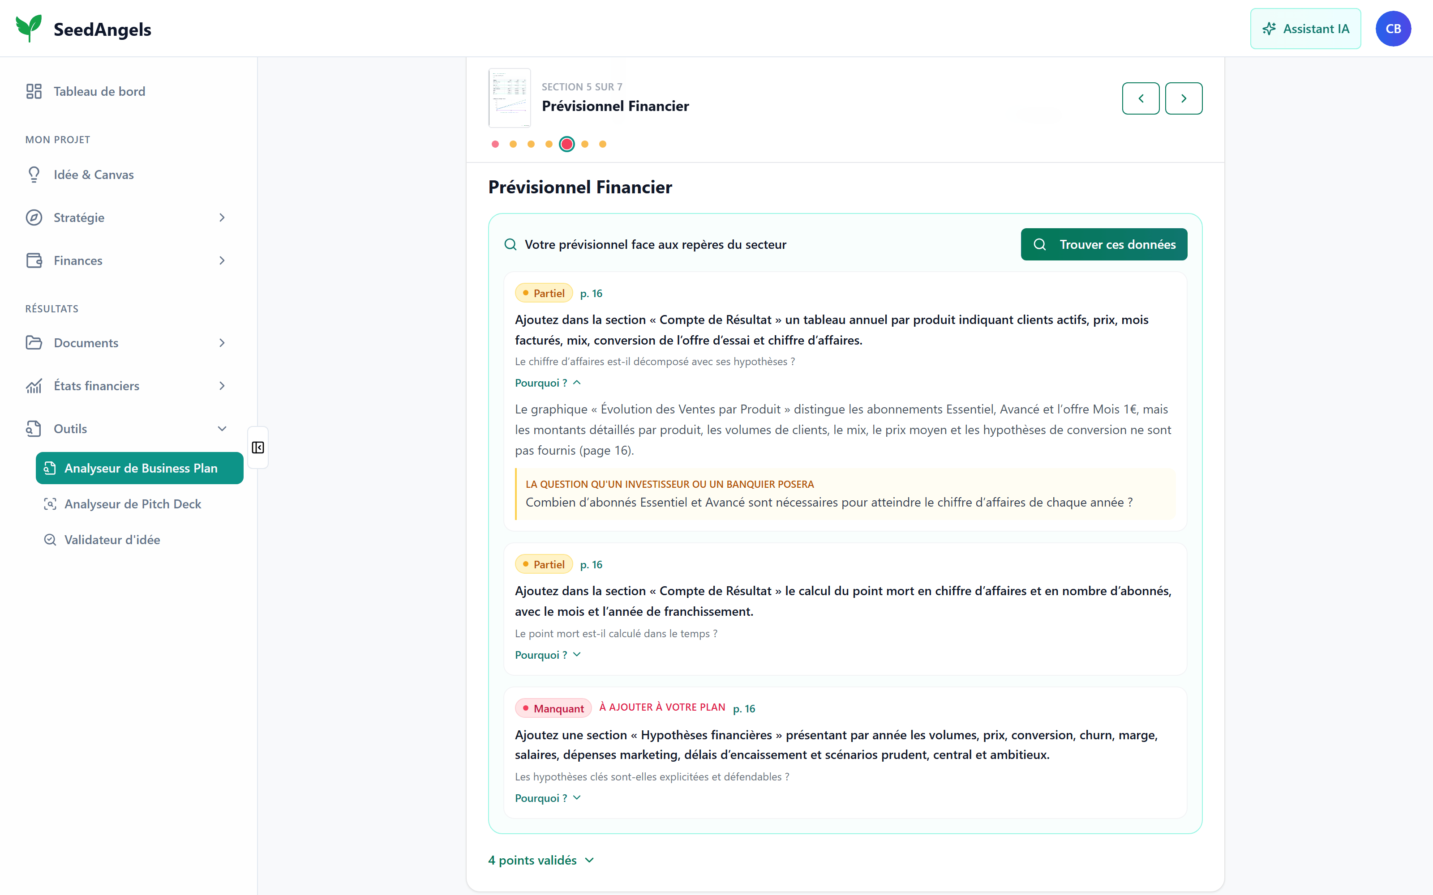Click magnifier icon beside Votre prévisionnel heading
Viewport: 1433px width, 895px height.
point(511,244)
